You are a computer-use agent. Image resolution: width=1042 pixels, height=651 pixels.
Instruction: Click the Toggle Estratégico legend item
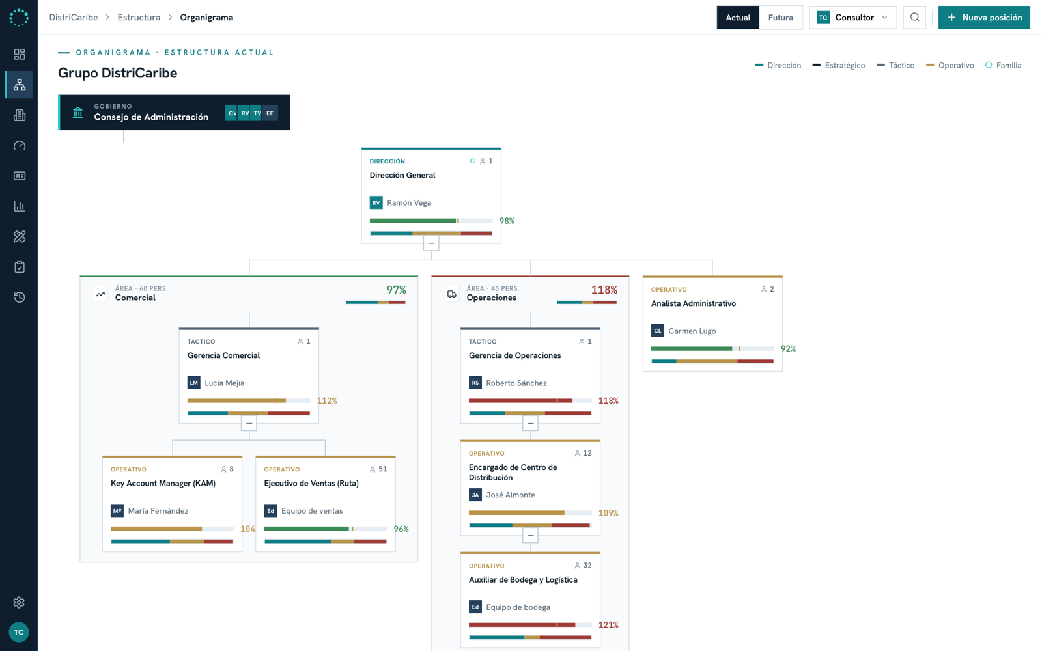[x=839, y=65]
